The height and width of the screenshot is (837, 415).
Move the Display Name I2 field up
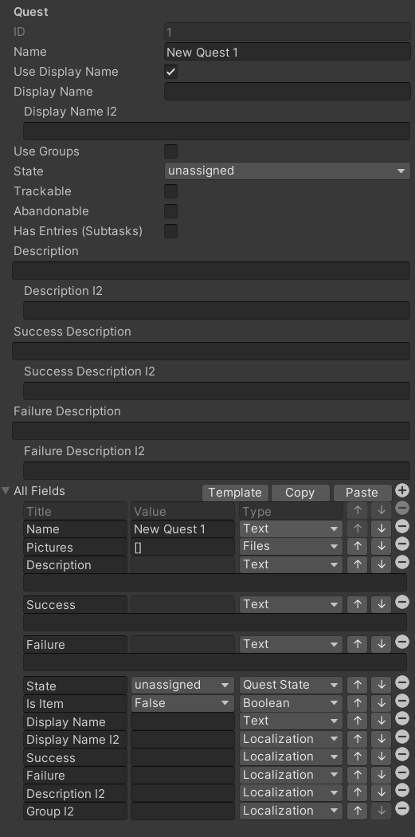tap(358, 739)
